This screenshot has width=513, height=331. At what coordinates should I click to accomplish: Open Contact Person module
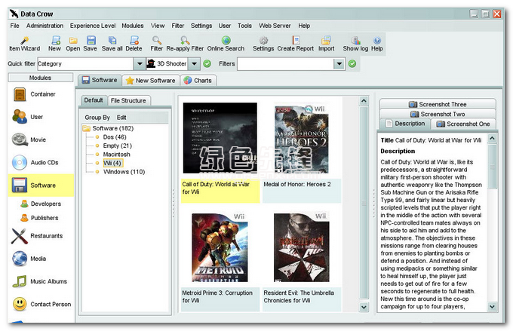click(x=41, y=304)
